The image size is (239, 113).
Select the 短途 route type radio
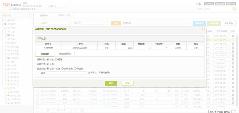(x=56, y=59)
